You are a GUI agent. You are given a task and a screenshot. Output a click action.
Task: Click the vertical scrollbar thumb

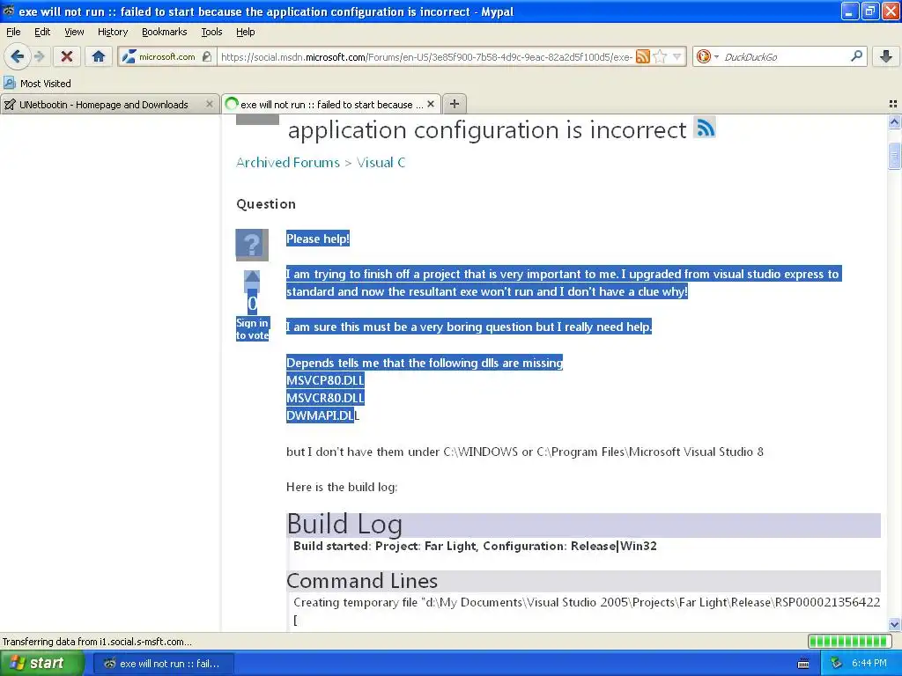[894, 155]
